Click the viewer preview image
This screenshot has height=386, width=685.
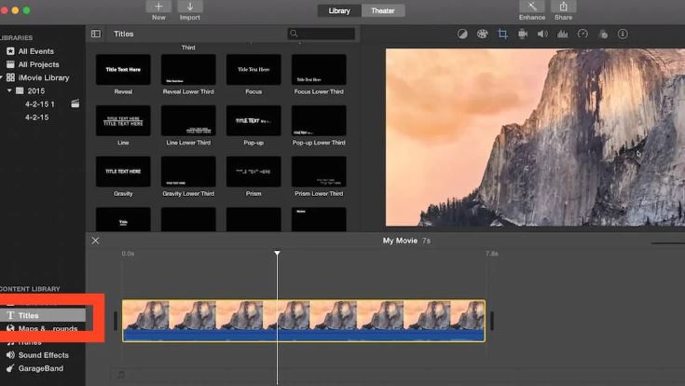point(535,137)
